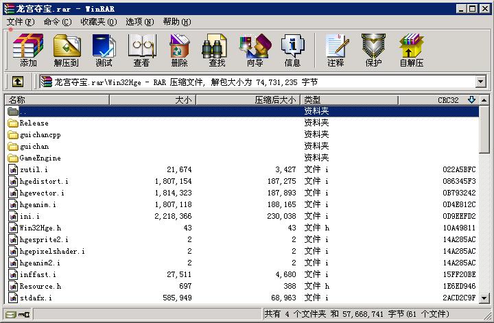Sort by the Name (名称) column header
The width and height of the screenshot is (494, 323).
[58, 100]
